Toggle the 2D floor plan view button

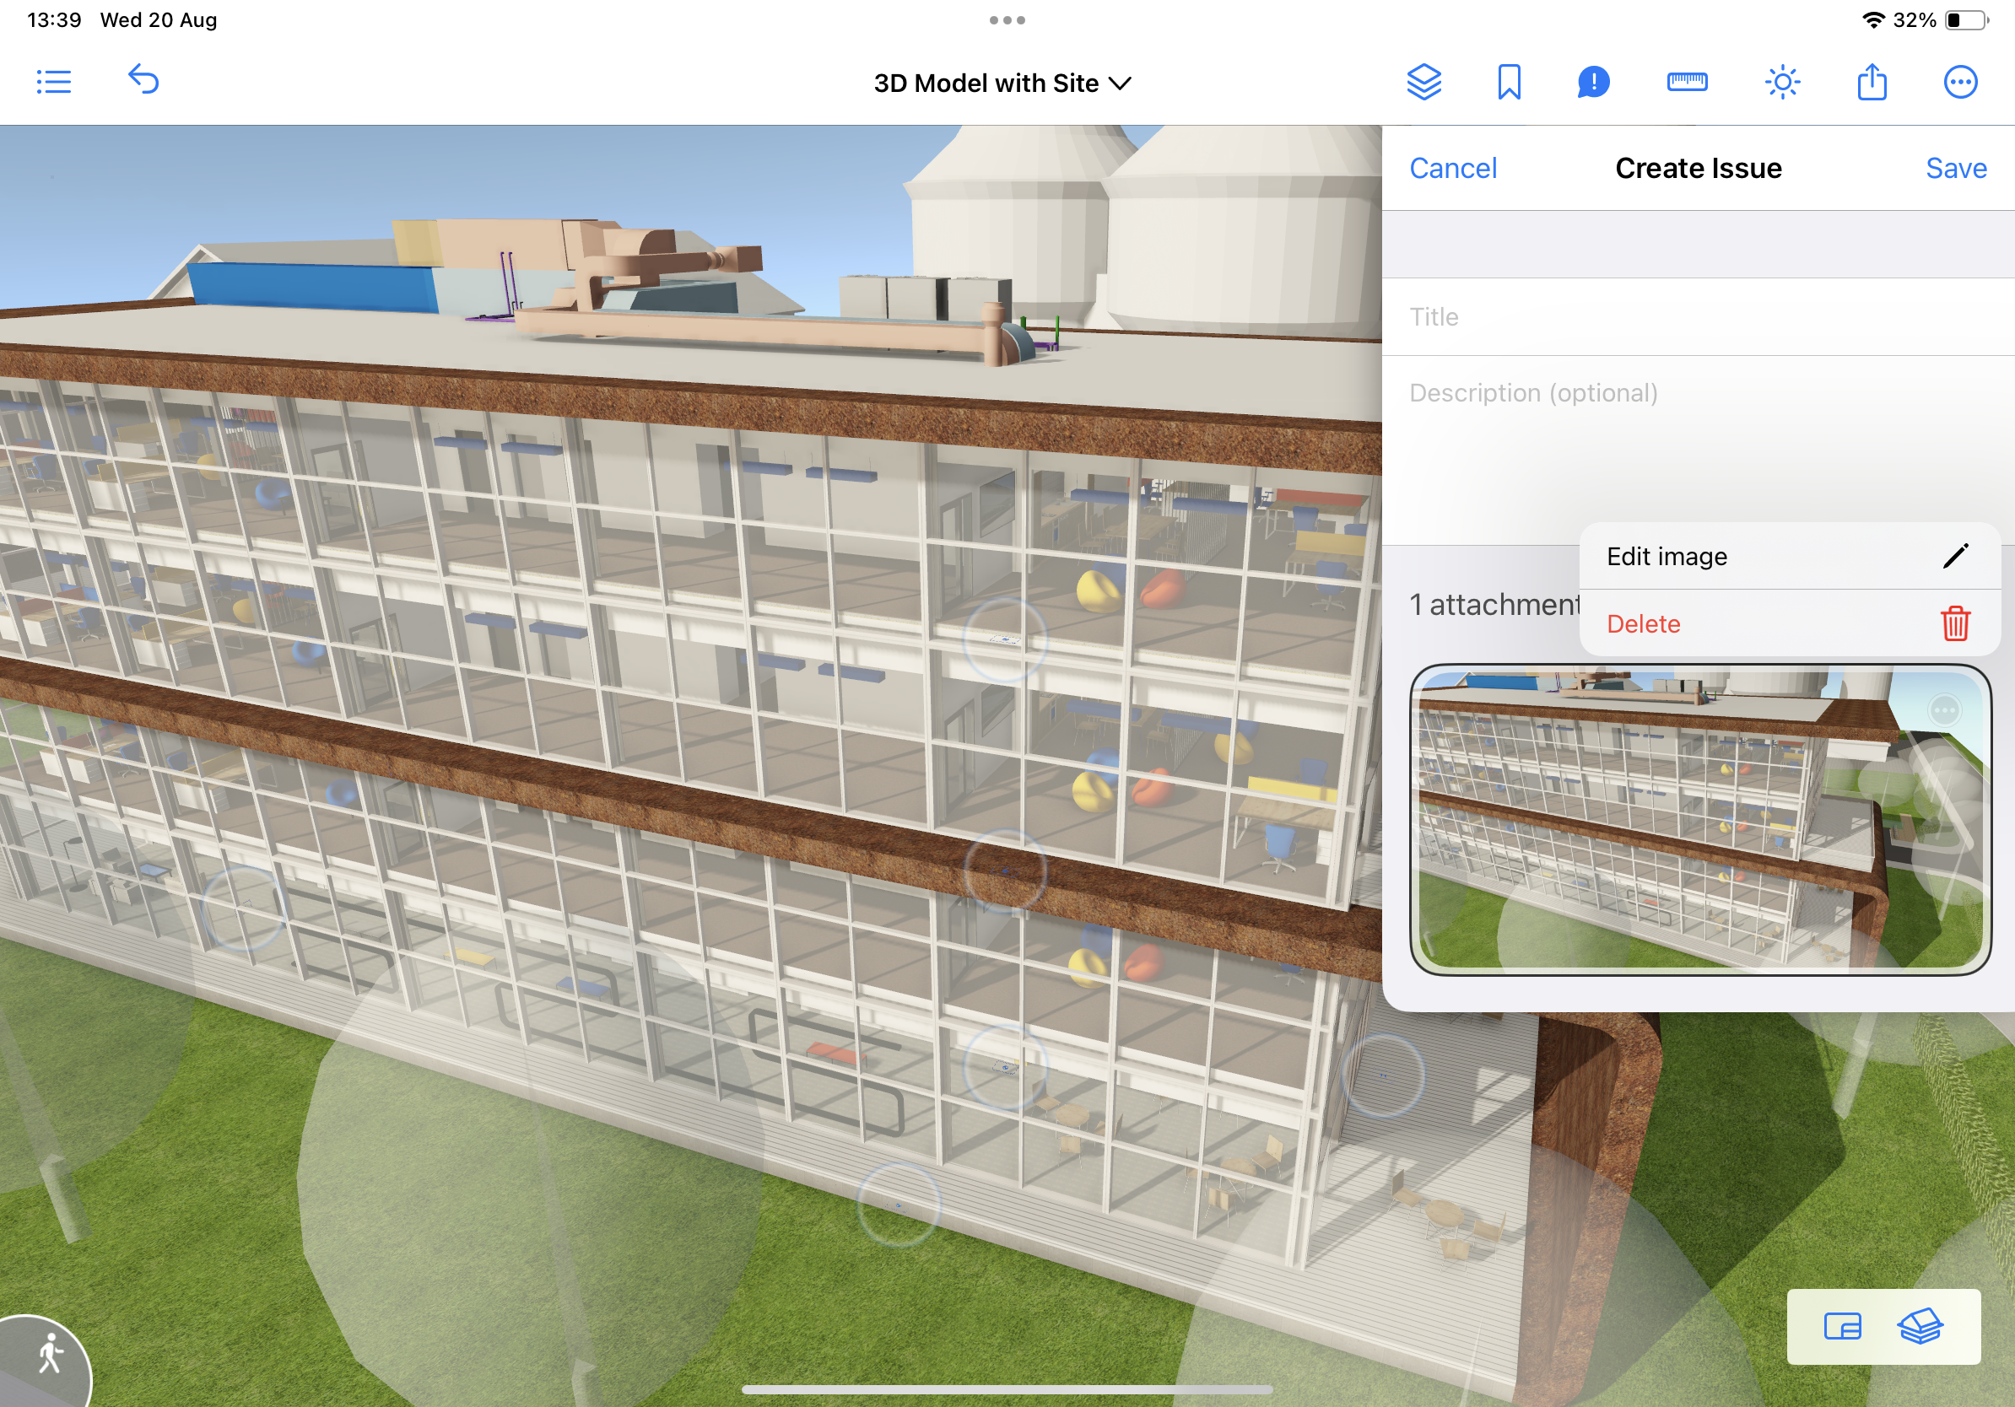pos(1841,1326)
